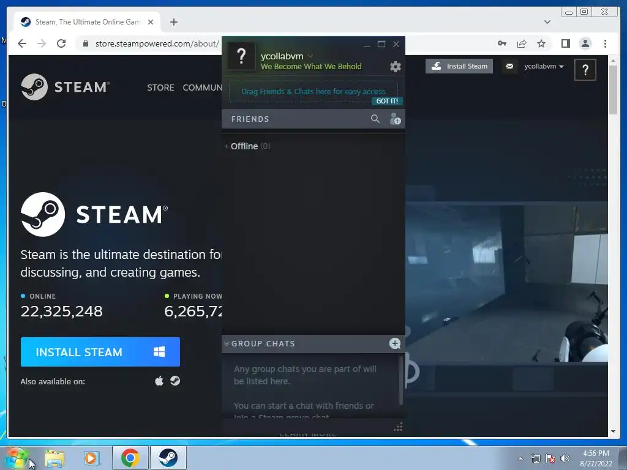Collapse the Group Chats section
Screen dimensions: 627x470
coord(227,344)
